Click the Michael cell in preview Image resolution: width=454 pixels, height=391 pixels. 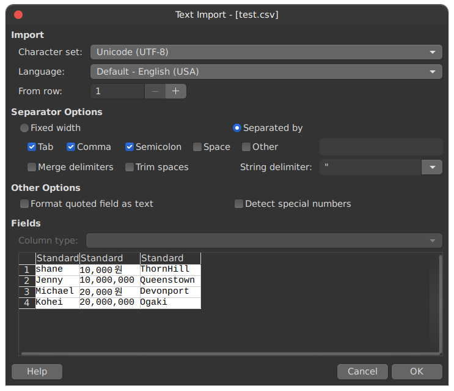click(57, 292)
